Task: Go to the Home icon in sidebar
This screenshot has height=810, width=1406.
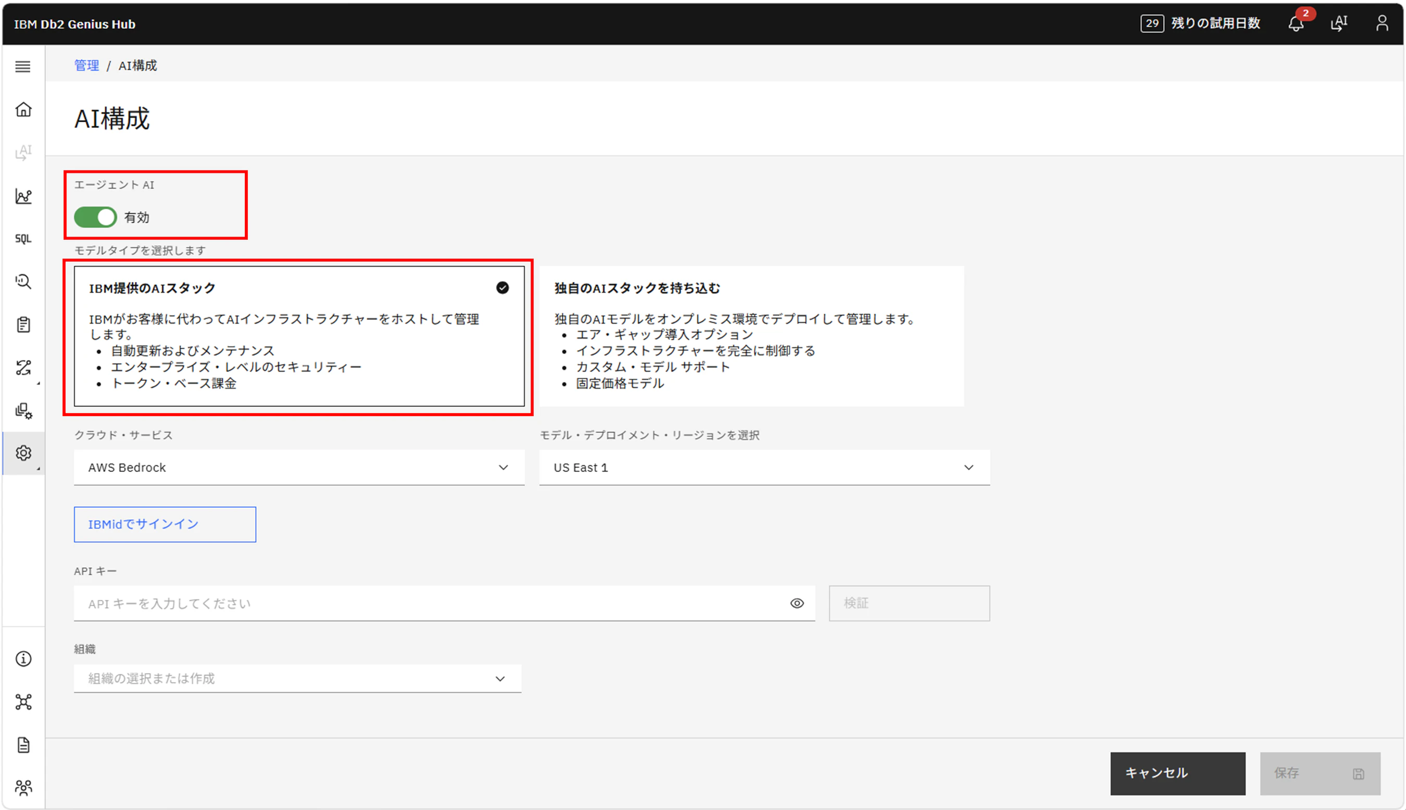Action: (23, 110)
